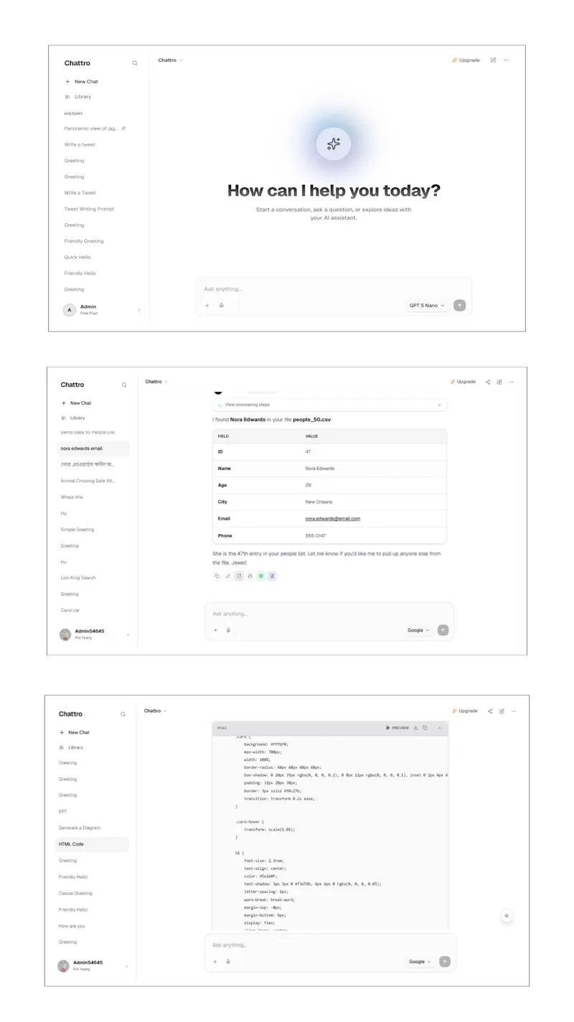Open the three-dot more menu in the middle window
574x1022 pixels.
(512, 382)
